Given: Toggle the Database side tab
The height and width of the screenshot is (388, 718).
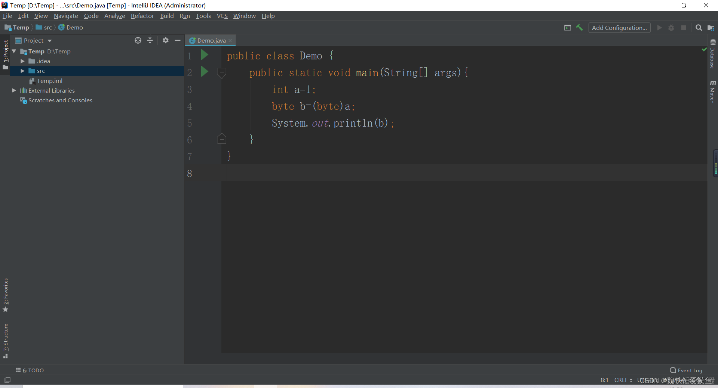Looking at the screenshot, I should [x=713, y=54].
